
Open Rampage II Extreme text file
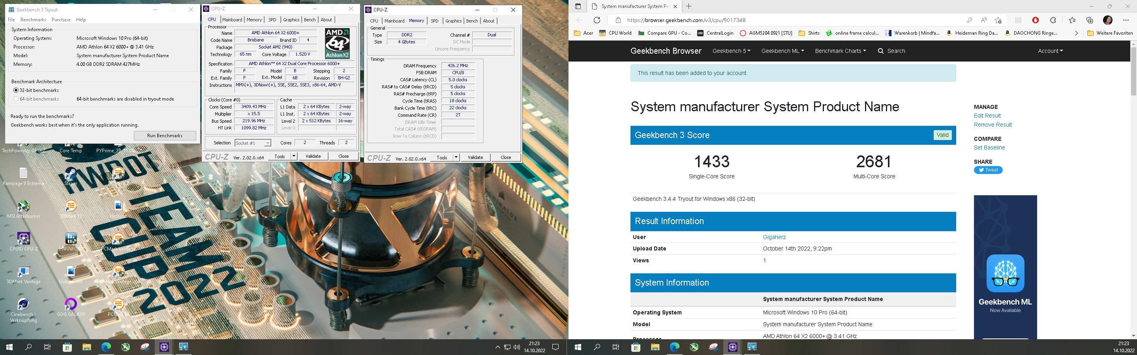pos(23,177)
